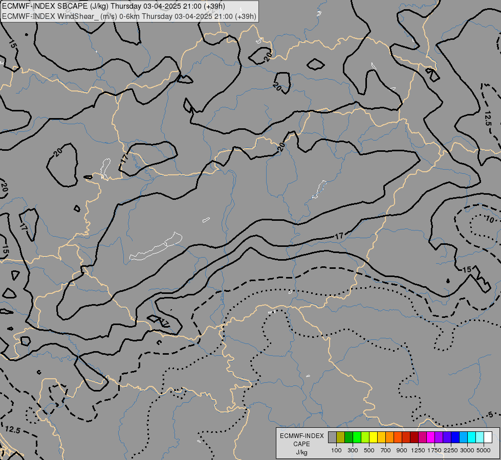The image size is (501, 460).
Task: Click the dotted contour label 10
Action: [x=490, y=219]
